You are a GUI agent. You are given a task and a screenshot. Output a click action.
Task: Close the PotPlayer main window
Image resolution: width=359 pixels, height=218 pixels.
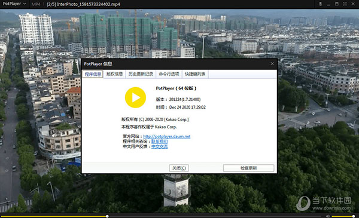[x=353, y=4]
